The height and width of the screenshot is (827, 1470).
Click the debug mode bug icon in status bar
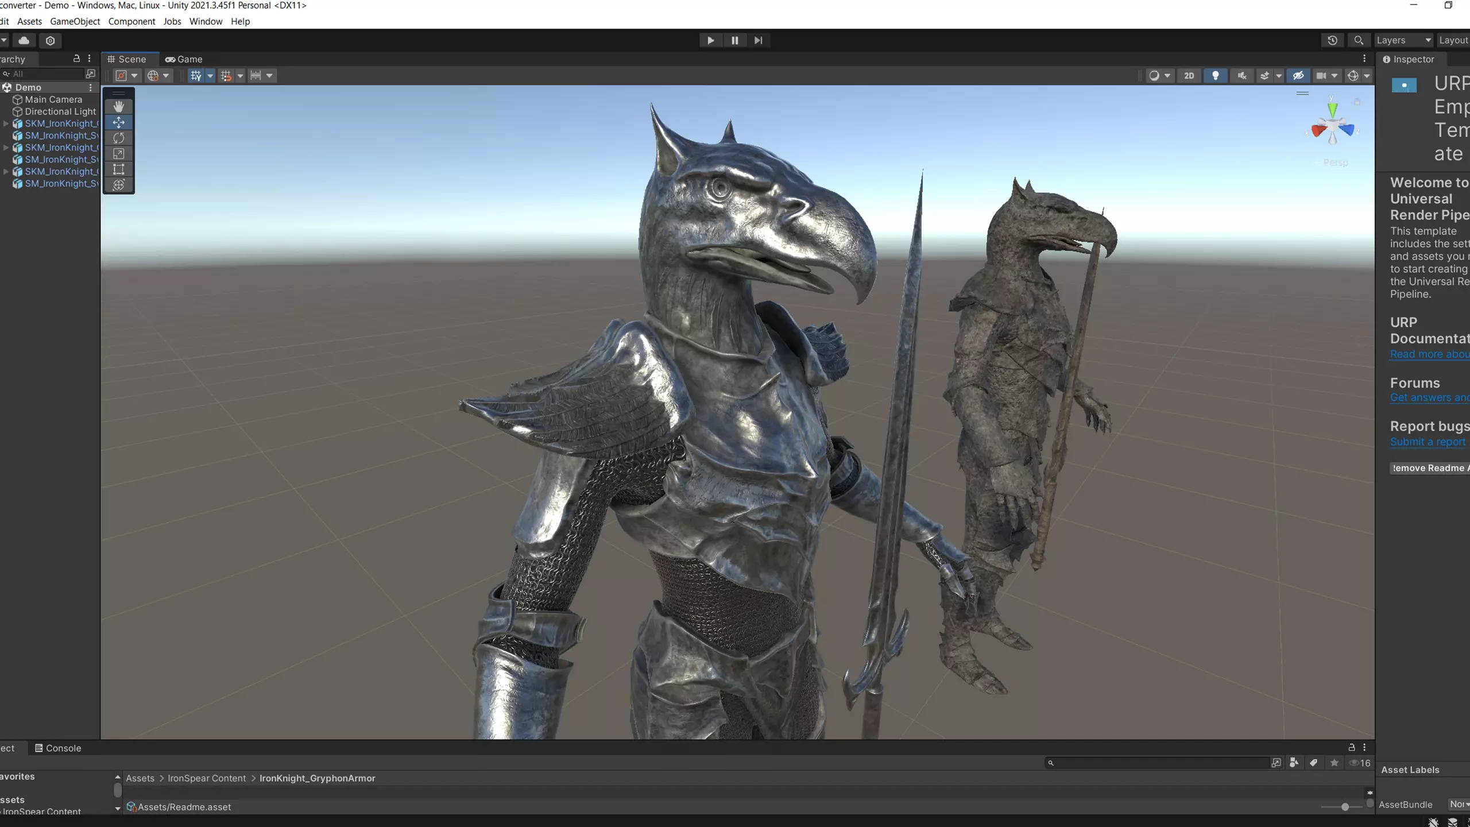pos(1433,822)
